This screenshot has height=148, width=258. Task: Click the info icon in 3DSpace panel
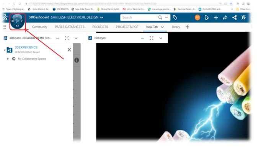77,60
